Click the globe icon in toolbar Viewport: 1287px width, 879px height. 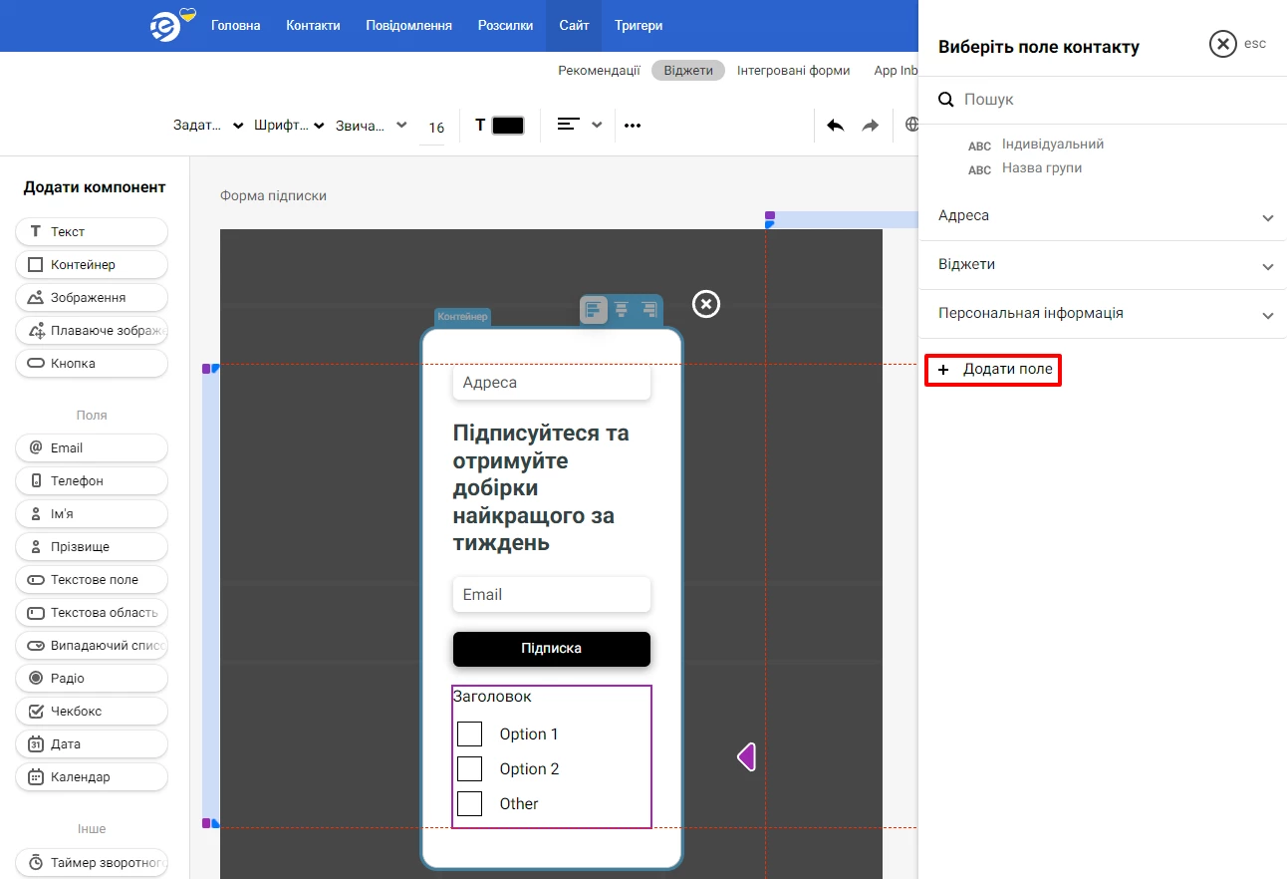coord(911,125)
